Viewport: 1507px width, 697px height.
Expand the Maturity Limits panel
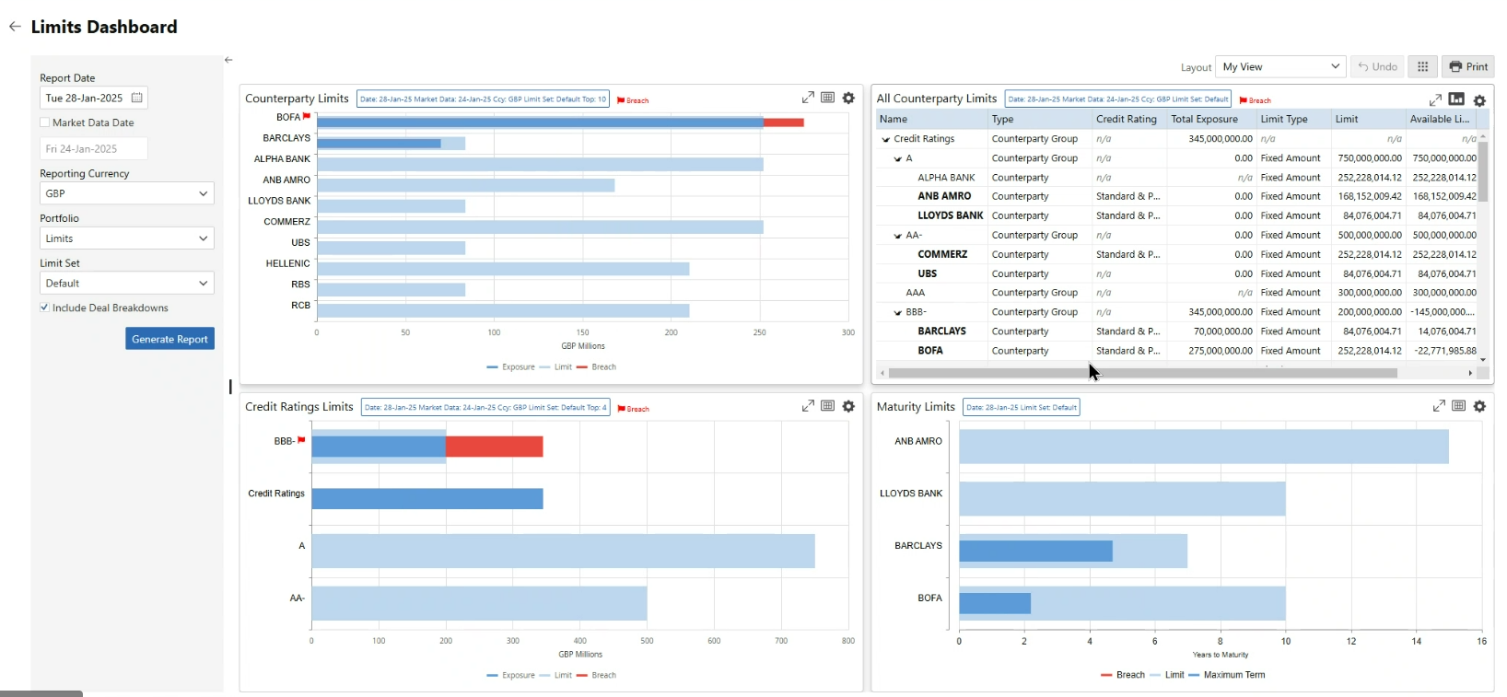coord(1439,406)
